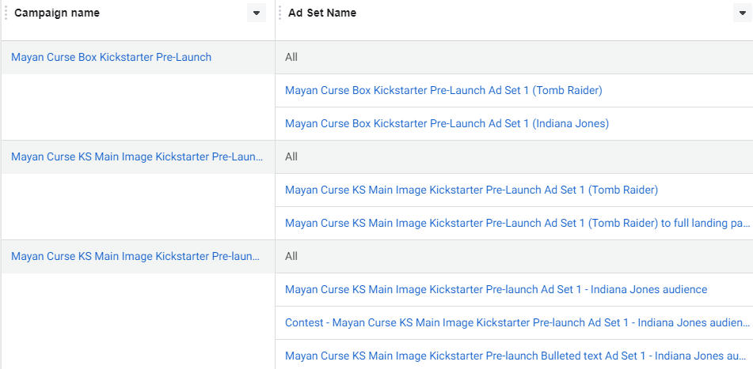Open the Bulleted text Ad Set 1 link
753x369 pixels.
click(x=518, y=356)
